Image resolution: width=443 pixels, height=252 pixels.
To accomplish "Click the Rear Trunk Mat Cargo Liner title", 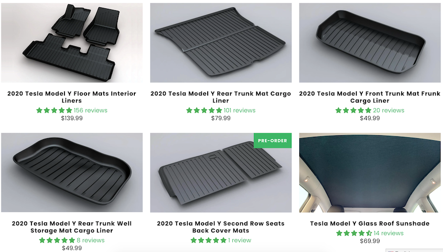I will [x=221, y=97].
